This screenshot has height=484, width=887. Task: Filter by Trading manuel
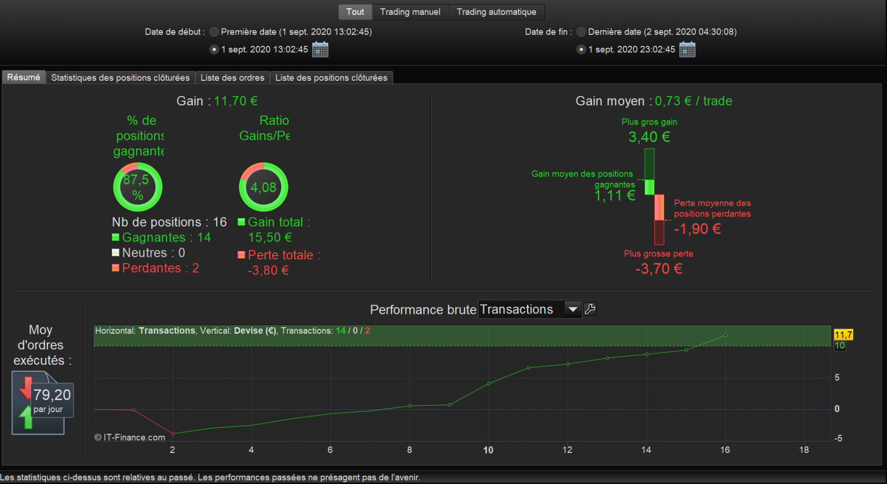(x=410, y=12)
